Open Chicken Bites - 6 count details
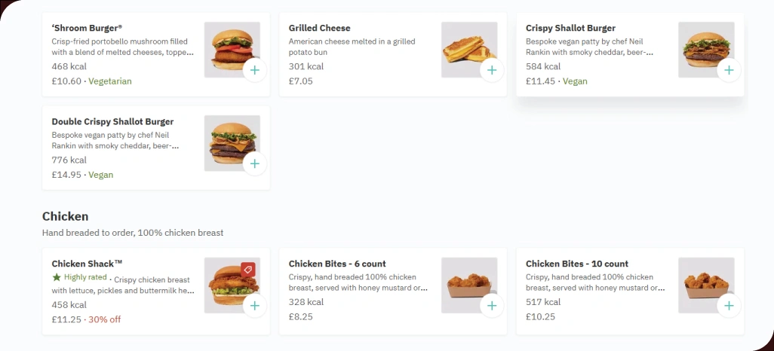The height and width of the screenshot is (351, 774). tap(337, 264)
